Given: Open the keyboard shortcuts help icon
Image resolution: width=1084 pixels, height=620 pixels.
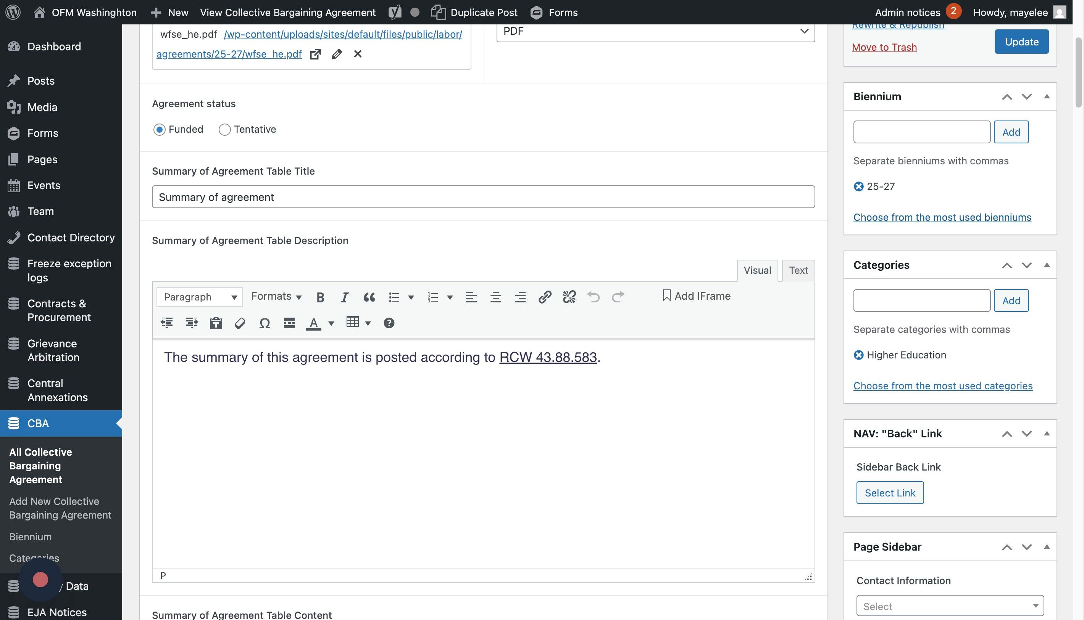Looking at the screenshot, I should tap(389, 323).
